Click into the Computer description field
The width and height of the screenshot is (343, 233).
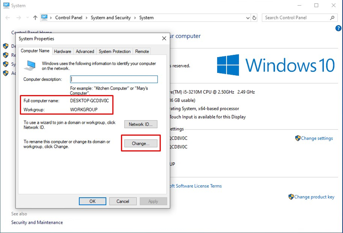pyautogui.click(x=114, y=79)
